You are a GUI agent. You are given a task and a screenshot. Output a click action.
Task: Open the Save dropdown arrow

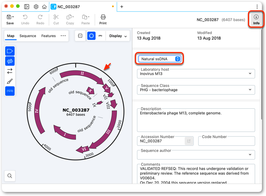click(13, 17)
